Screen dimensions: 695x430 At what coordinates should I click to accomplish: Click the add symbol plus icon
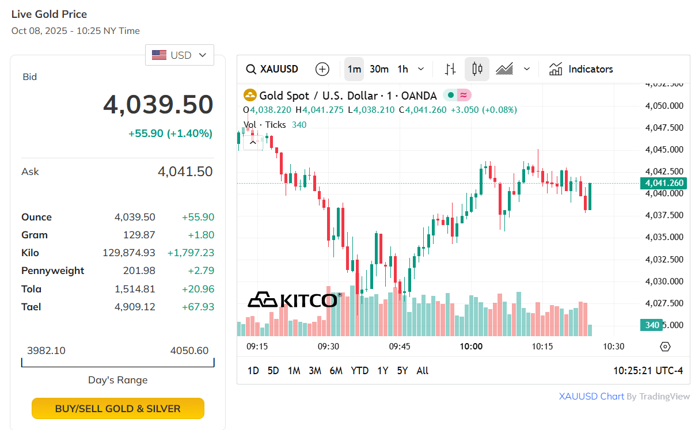tap(322, 69)
